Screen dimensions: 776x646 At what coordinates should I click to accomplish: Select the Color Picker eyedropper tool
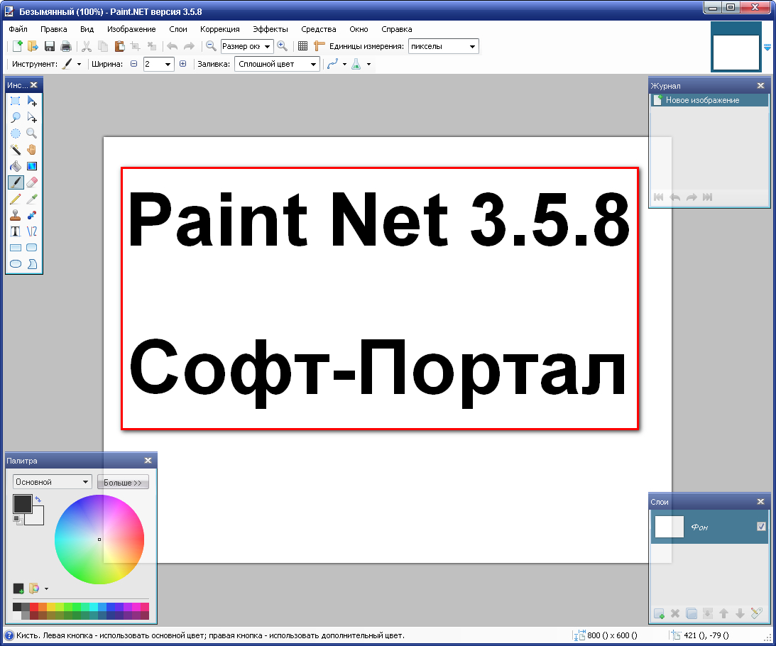click(32, 199)
